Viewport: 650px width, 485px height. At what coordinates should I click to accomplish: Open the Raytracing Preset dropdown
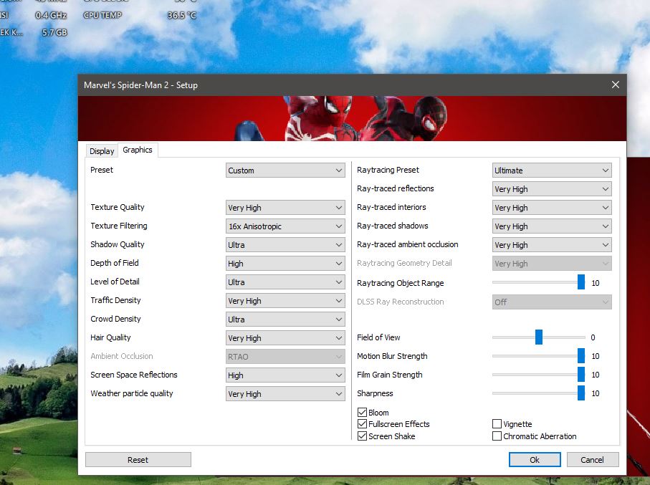(552, 171)
